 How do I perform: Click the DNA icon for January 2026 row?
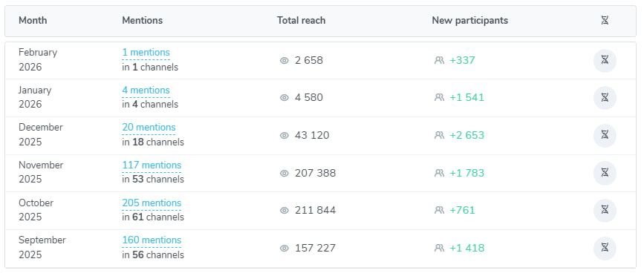pos(605,98)
